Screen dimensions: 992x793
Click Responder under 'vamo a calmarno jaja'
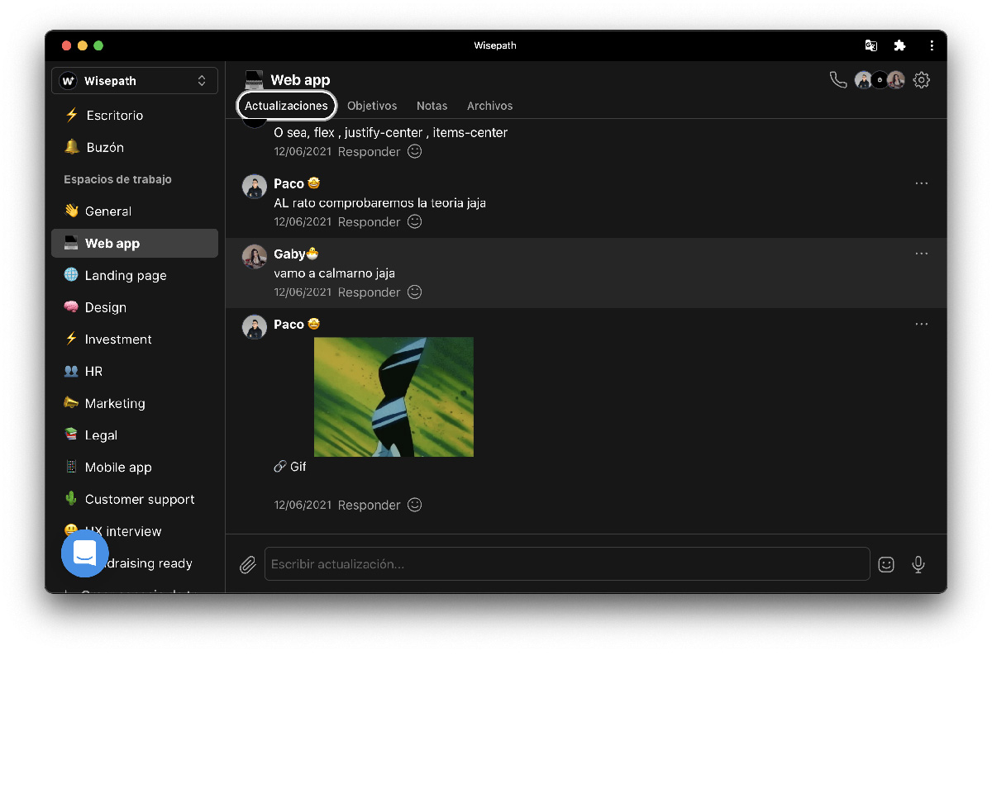coord(369,292)
